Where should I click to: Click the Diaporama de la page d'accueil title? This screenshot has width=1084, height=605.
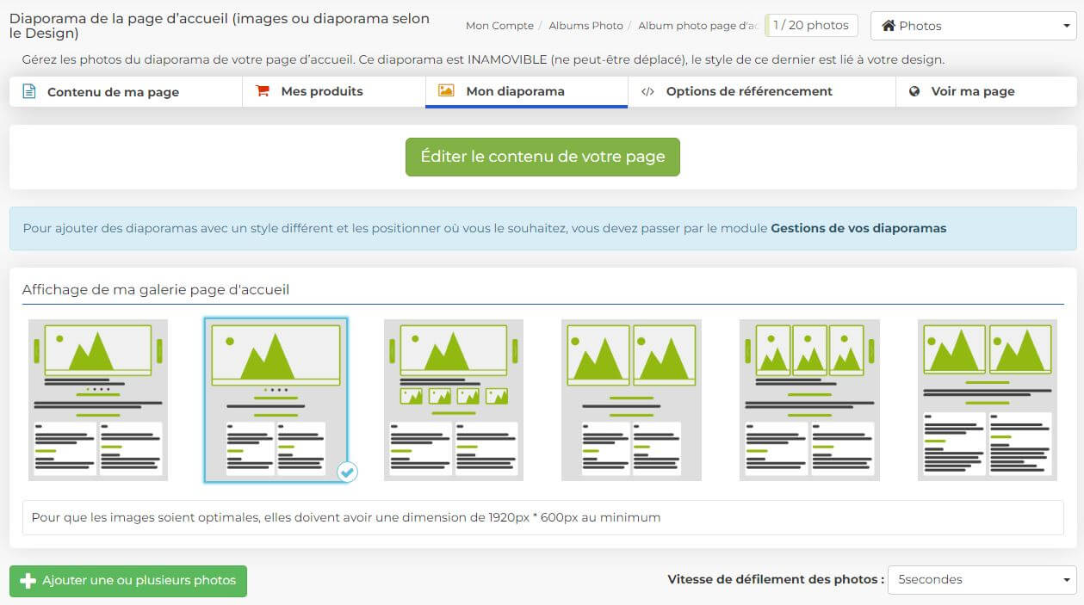pyautogui.click(x=220, y=26)
